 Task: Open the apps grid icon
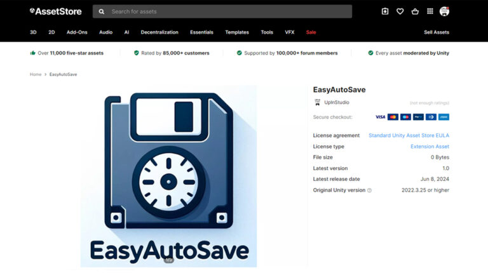coord(430,11)
